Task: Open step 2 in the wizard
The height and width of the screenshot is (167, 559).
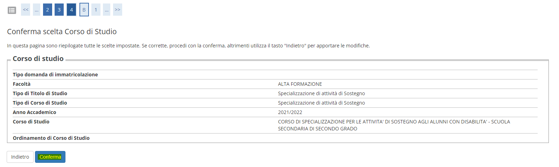Action: [48, 9]
